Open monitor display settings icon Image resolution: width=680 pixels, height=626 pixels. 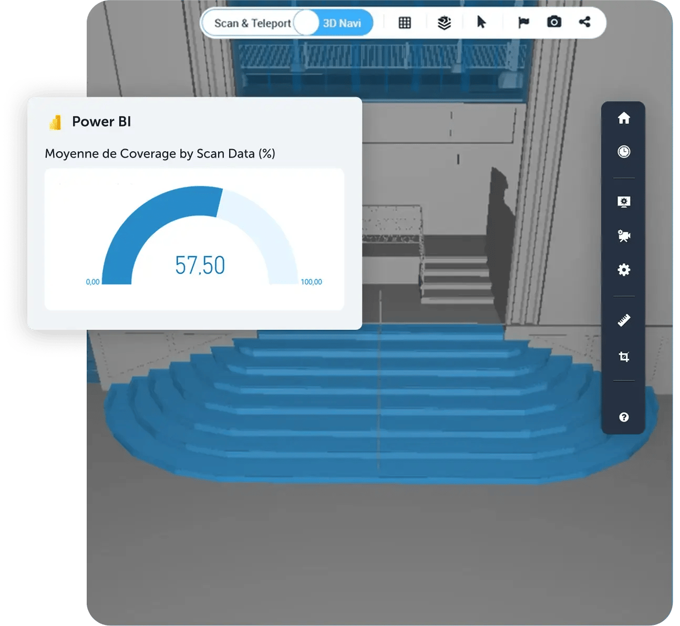pos(624,202)
